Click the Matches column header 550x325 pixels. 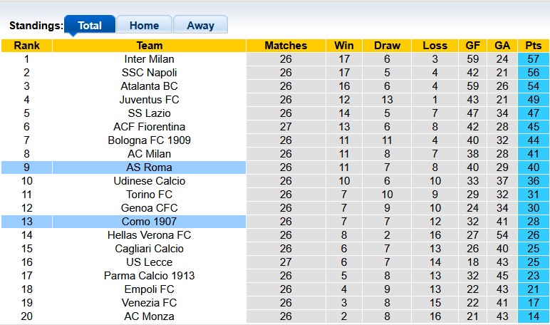pos(285,46)
